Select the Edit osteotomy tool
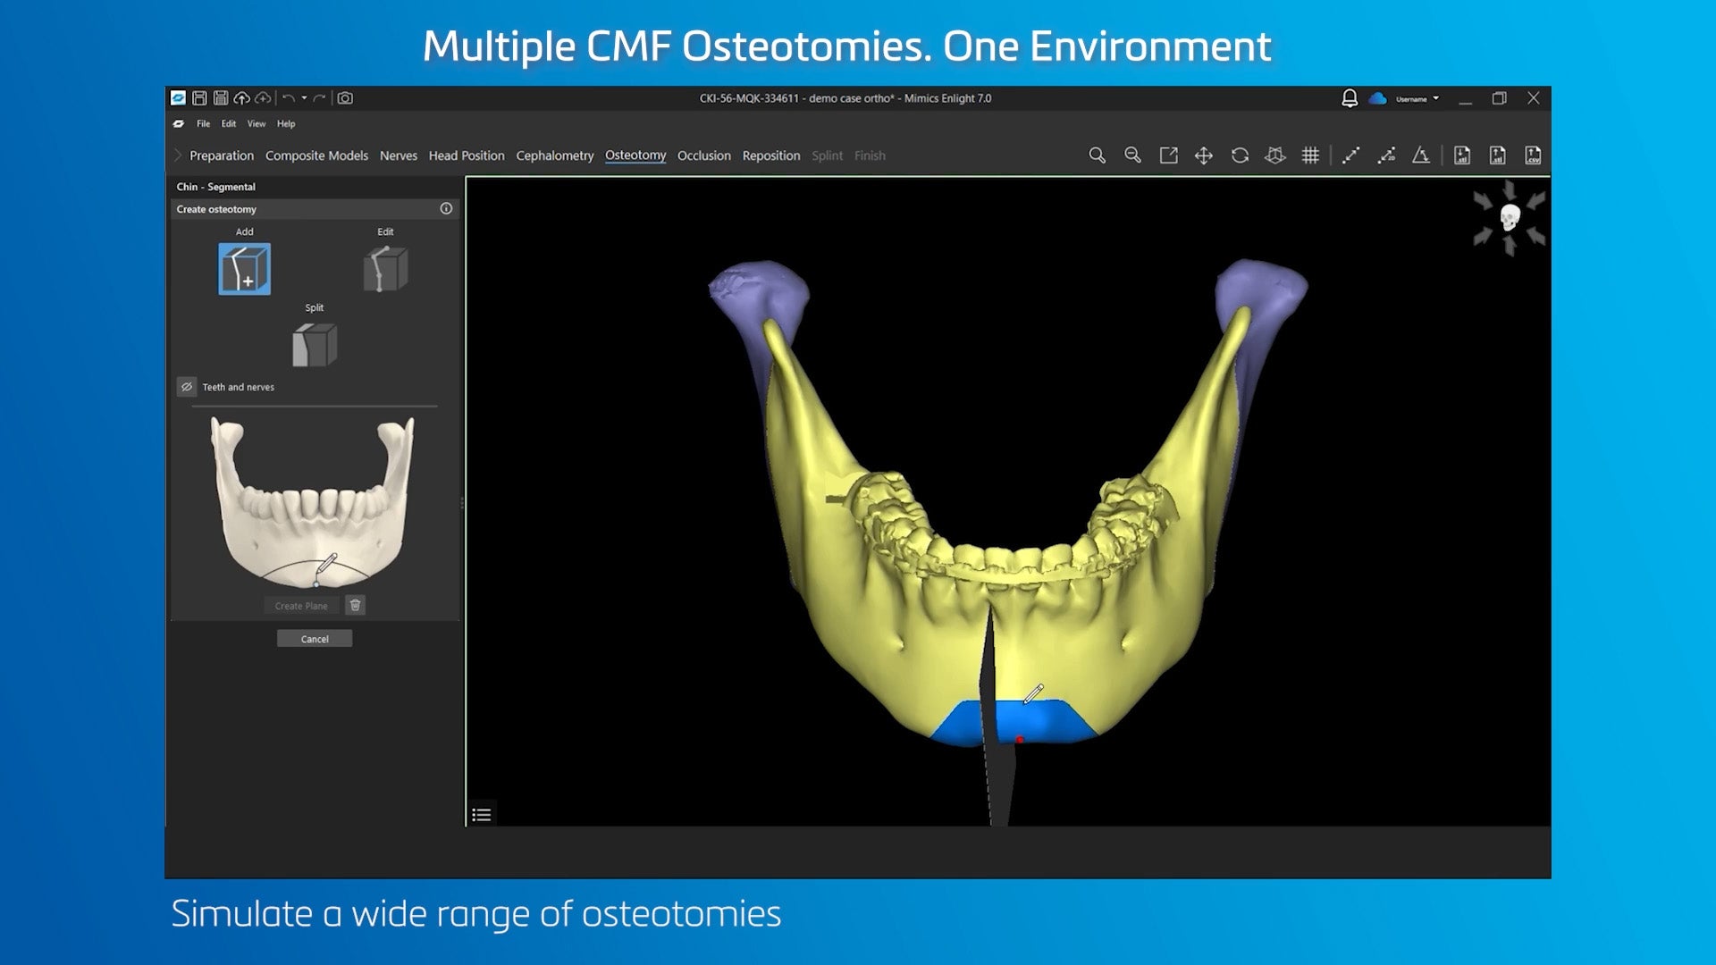 [385, 269]
